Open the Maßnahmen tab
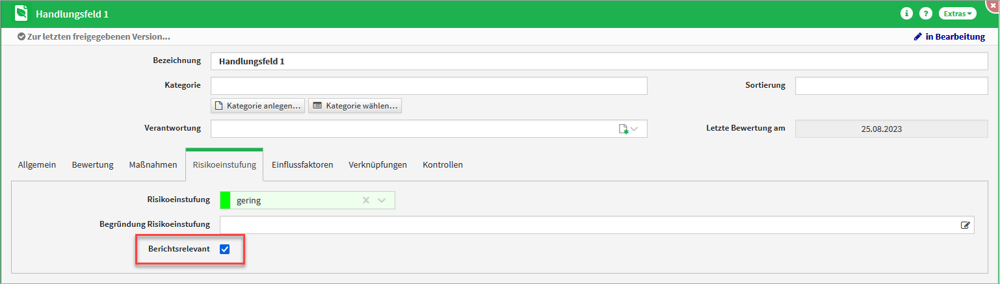 [x=153, y=165]
